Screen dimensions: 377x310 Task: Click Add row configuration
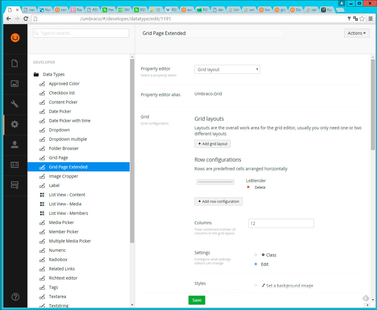218,201
